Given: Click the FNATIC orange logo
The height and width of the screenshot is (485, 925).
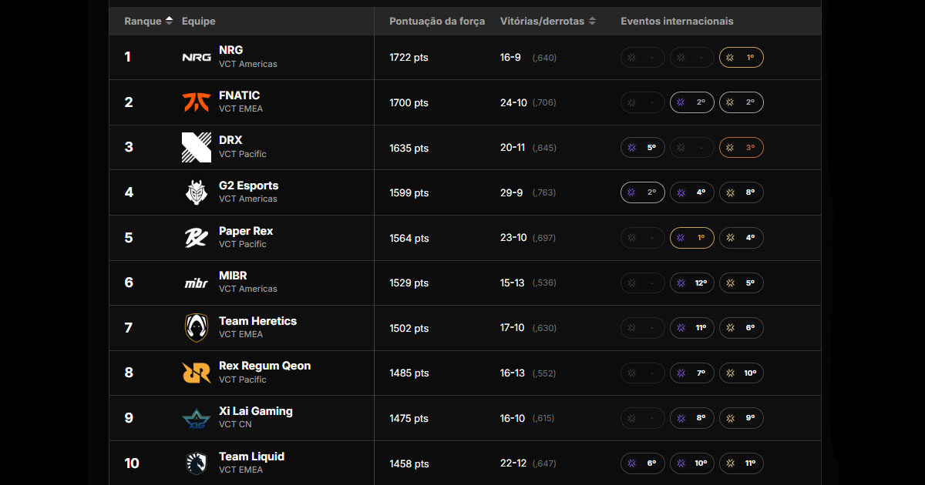Looking at the screenshot, I should [x=197, y=102].
